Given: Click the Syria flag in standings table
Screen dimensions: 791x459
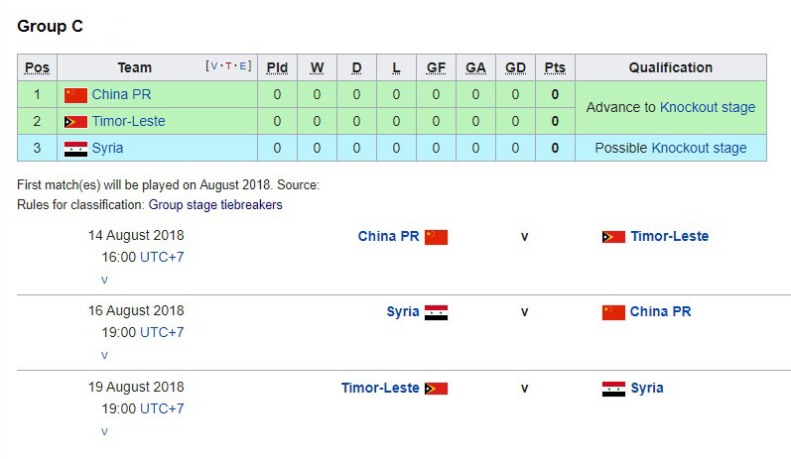Looking at the screenshot, I should pyautogui.click(x=75, y=149).
